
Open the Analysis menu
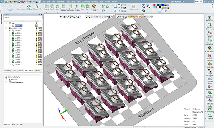coord(107,2)
